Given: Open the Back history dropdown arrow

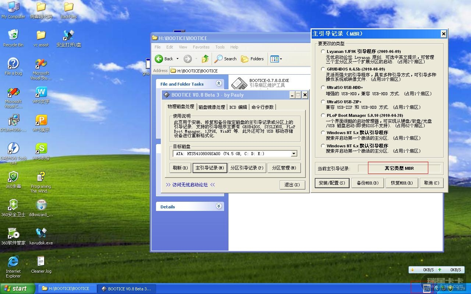Looking at the screenshot, I should [x=177, y=59].
